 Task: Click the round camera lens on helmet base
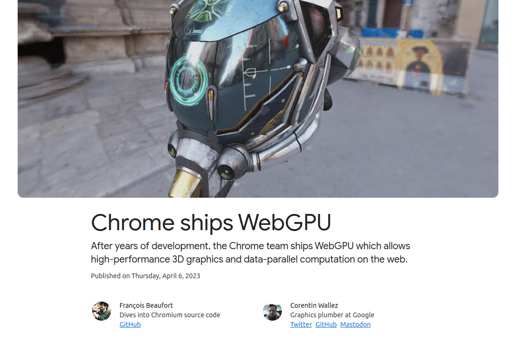(227, 171)
